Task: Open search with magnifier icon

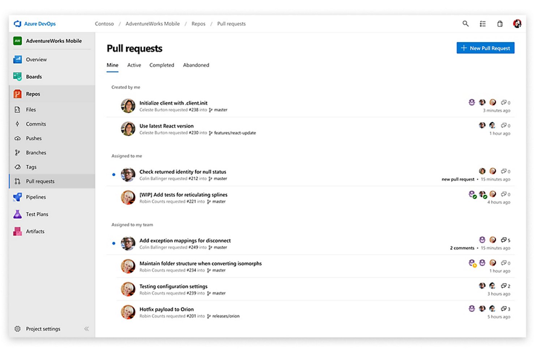Action: (x=466, y=24)
